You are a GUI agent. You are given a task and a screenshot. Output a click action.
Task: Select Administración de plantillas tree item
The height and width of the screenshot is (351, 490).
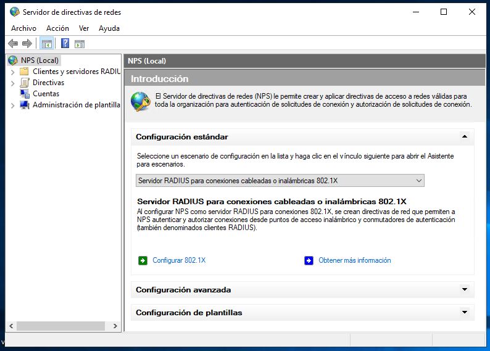(x=77, y=105)
